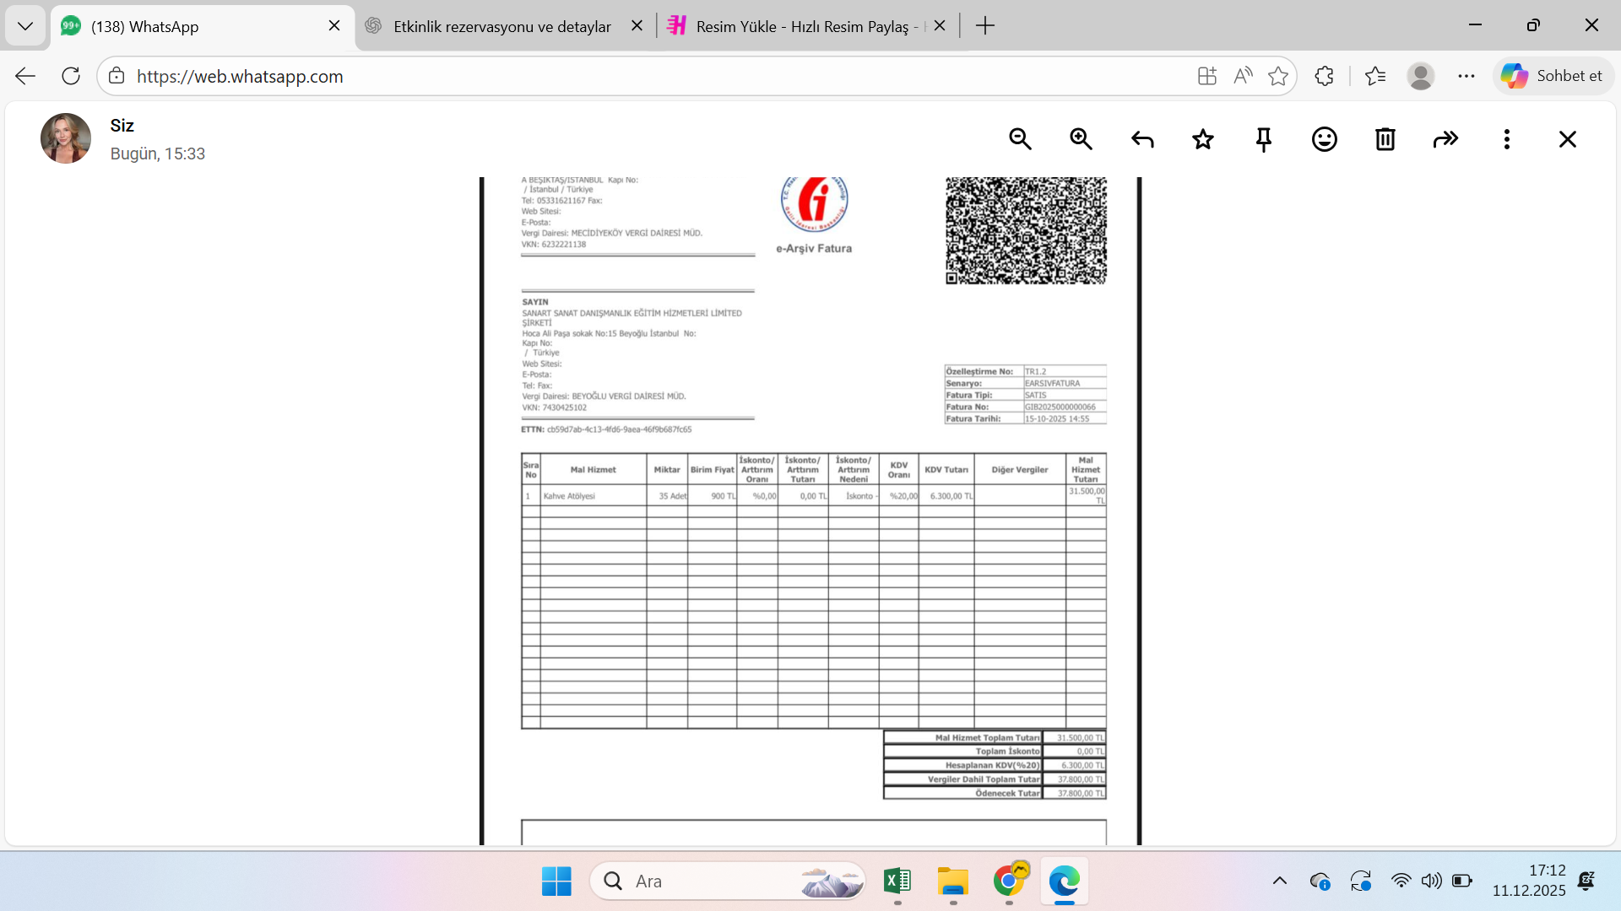Close the WhatsApp tab

(x=334, y=26)
